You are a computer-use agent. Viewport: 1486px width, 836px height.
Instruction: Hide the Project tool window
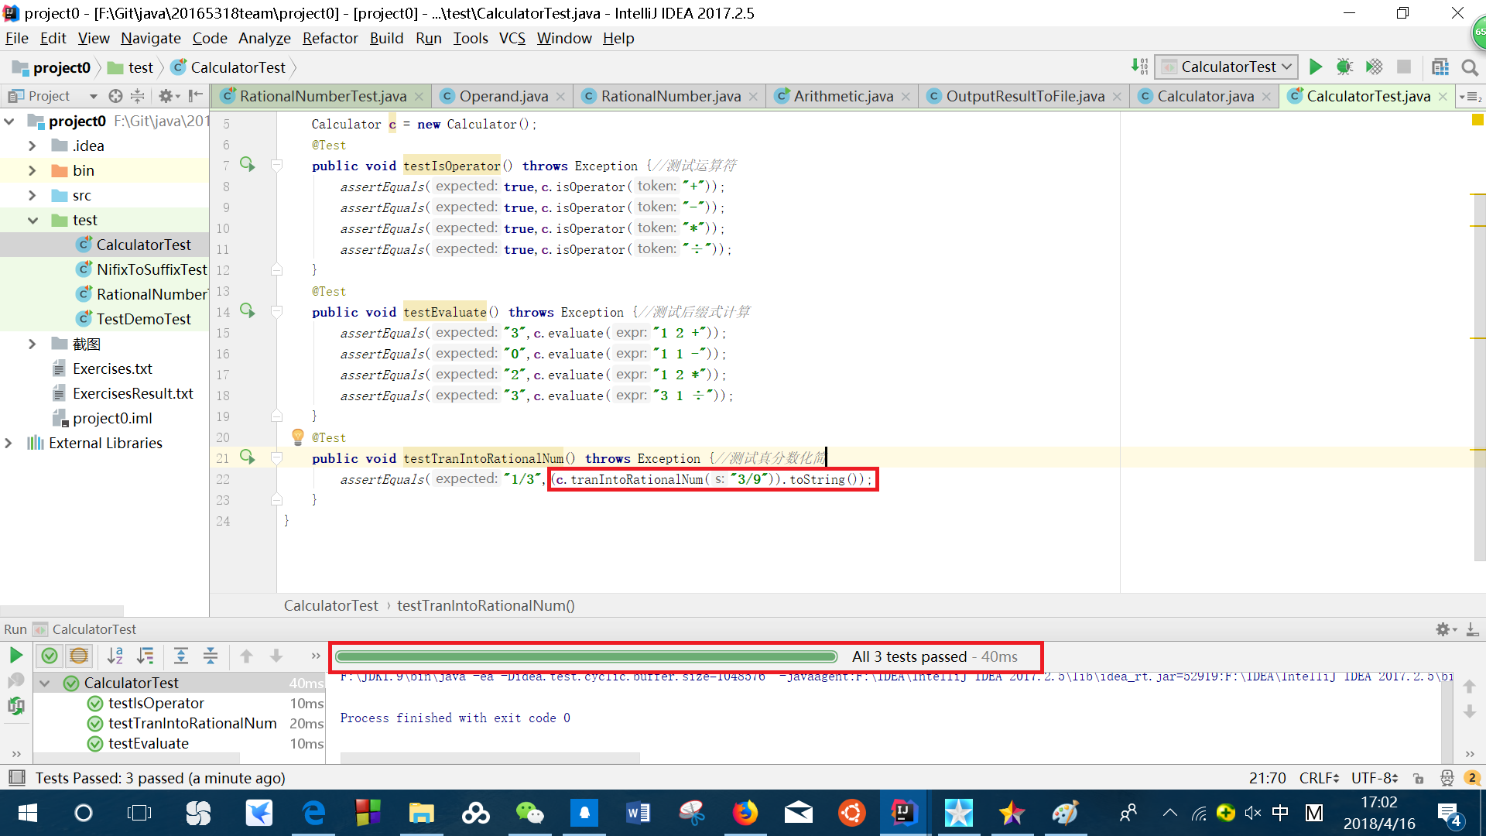point(196,96)
